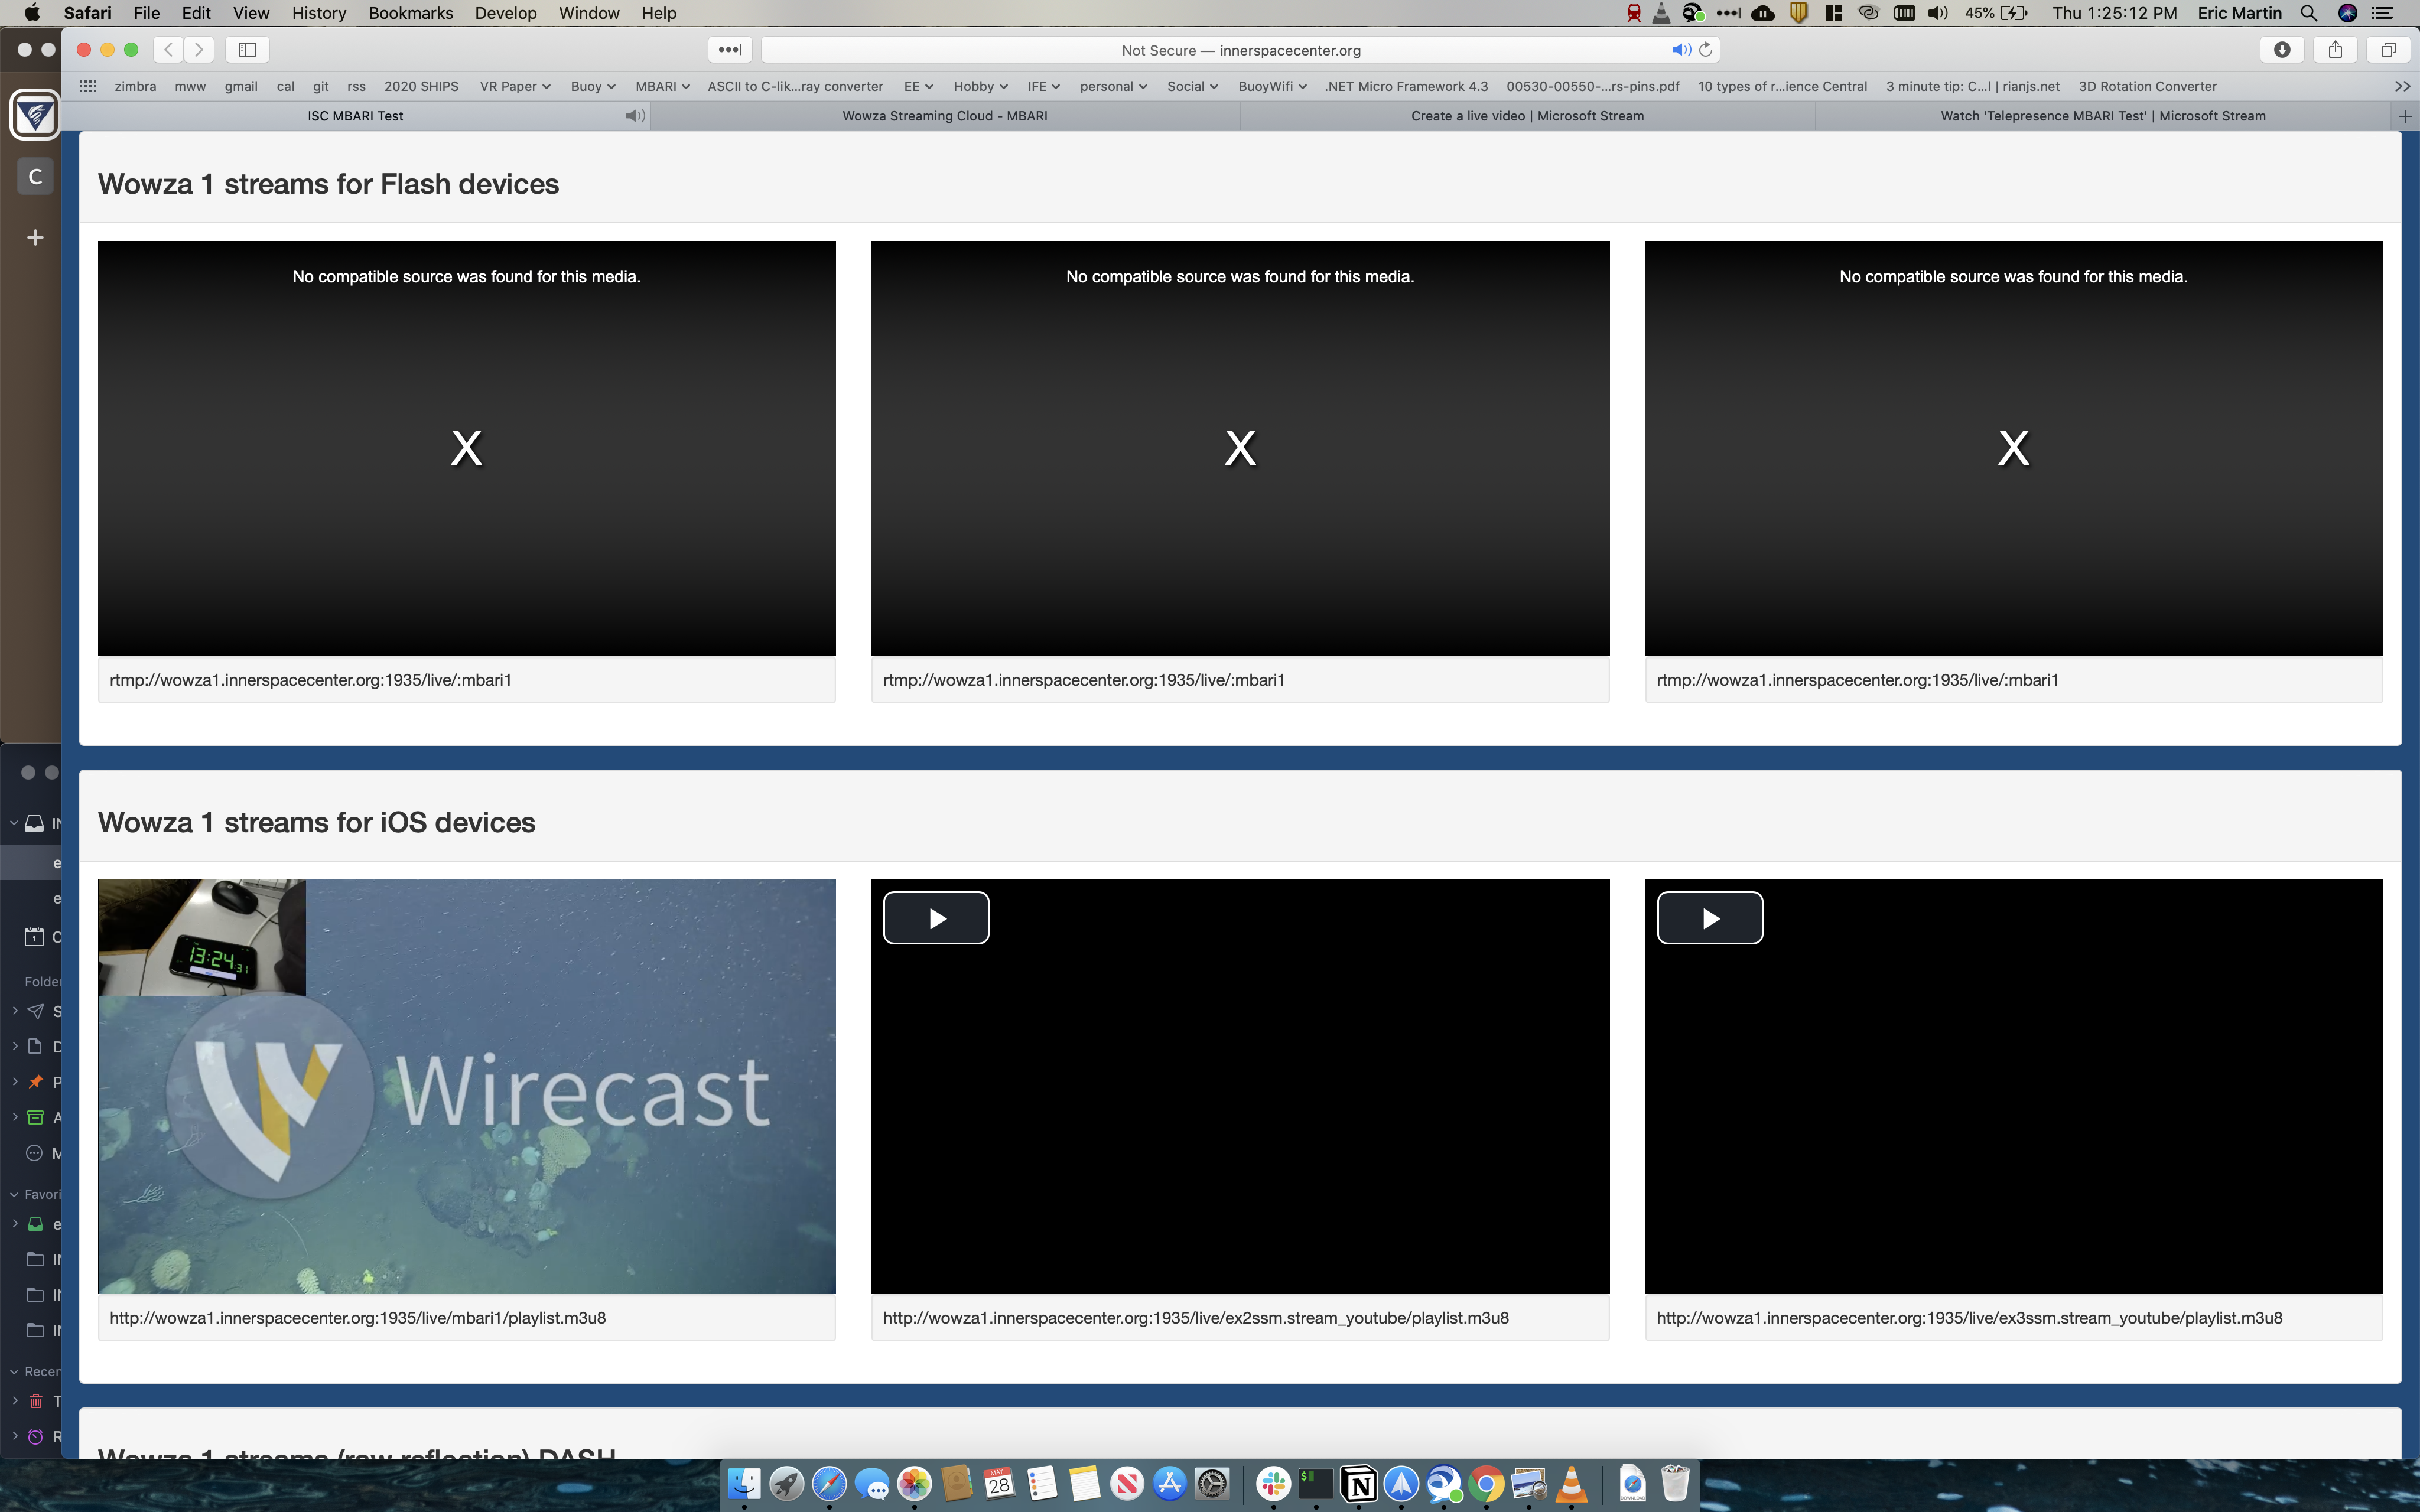
Task: Select the mbari1 playlist.m3u8 URL text
Action: coord(358,1318)
